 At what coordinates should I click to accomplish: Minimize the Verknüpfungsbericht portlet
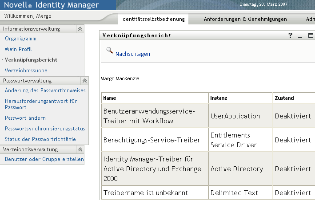click(300, 35)
